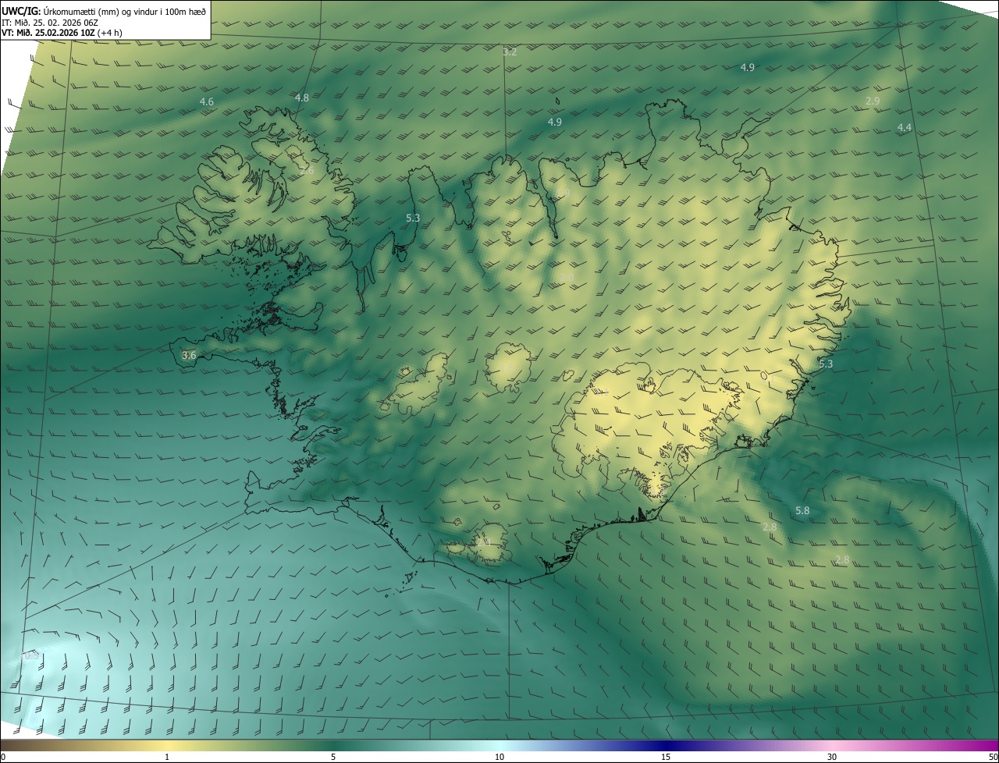Click the 'UWC/IG: Úrkomumætti (mm)' title line

104,12
